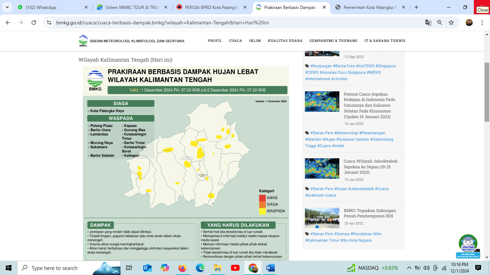490x275 pixels.
Task: Open YouTube app from the taskbar
Action: tap(235, 268)
